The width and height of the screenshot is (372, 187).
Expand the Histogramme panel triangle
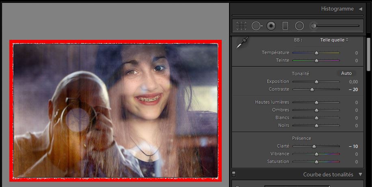pyautogui.click(x=360, y=9)
